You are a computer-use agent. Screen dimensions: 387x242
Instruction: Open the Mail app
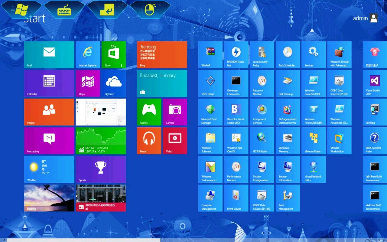coord(49,54)
